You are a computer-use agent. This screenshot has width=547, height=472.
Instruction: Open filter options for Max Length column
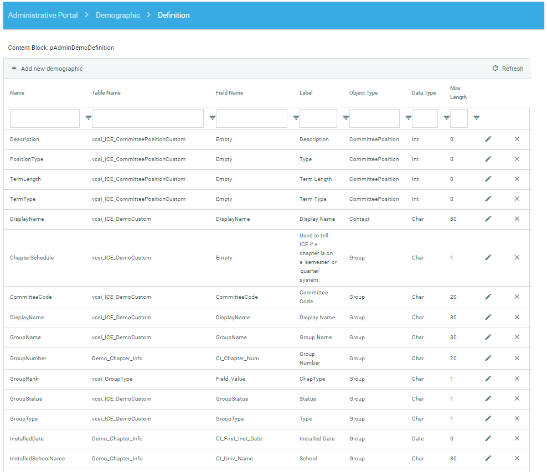tap(476, 118)
